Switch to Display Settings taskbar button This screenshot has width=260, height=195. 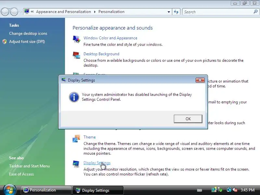(98, 190)
